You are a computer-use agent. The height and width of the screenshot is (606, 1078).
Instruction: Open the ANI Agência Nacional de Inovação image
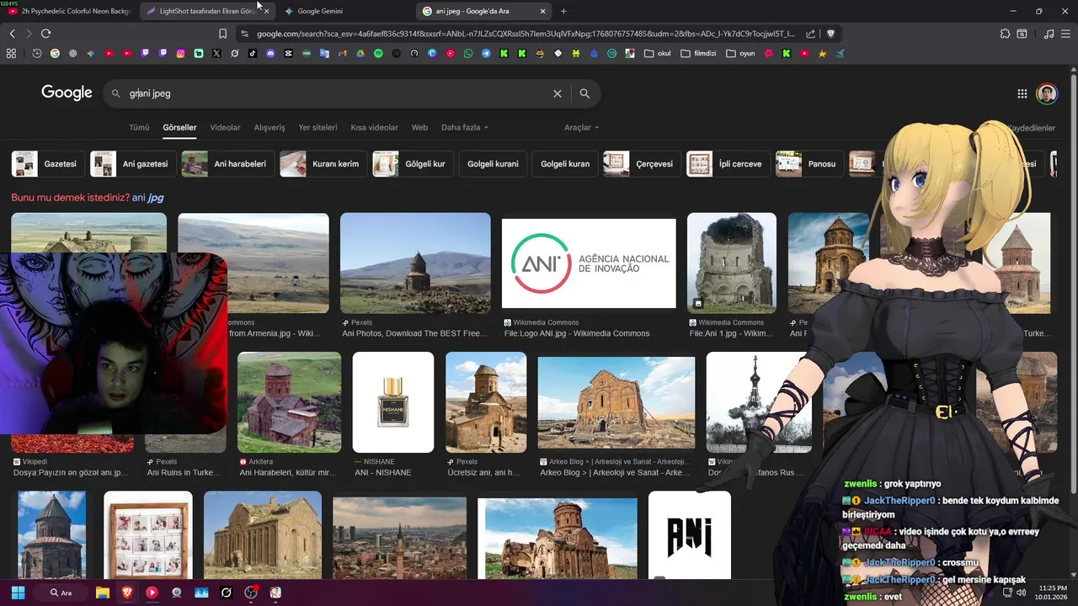589,263
